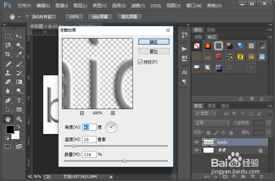Switch to the 色板 tab
The height and width of the screenshot is (181, 275).
click(211, 30)
